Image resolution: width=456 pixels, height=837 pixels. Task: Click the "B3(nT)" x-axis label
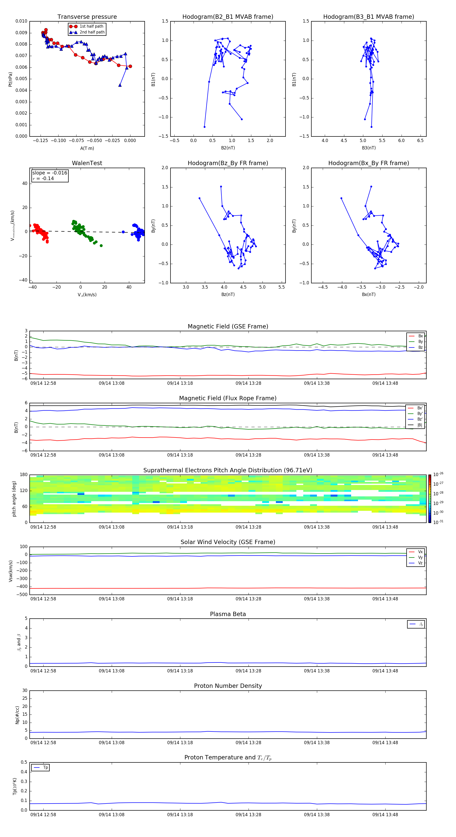tap(369, 148)
